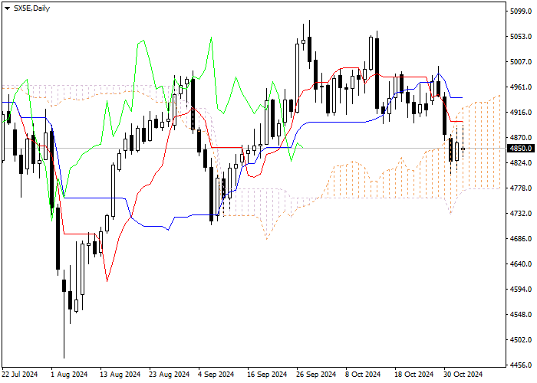Click the 4916.0 price axis label
Screen dimensions: 537x383
[521, 113]
